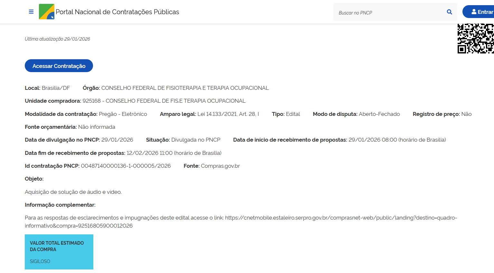Open the hamburger navigation menu
494x273 pixels.
[31, 12]
